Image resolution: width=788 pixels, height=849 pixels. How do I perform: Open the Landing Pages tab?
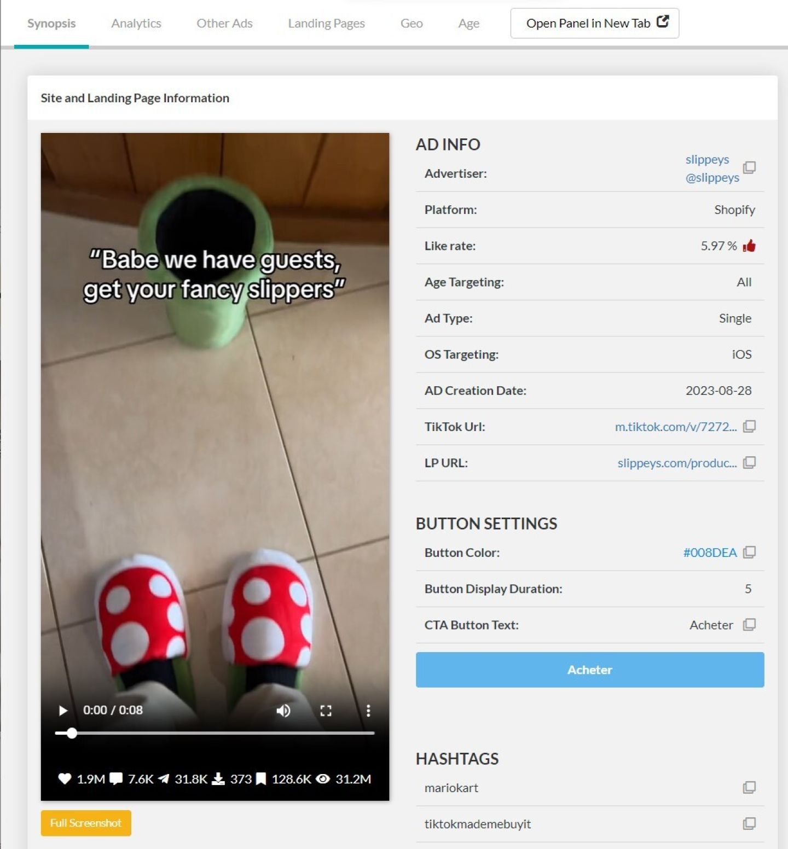326,24
